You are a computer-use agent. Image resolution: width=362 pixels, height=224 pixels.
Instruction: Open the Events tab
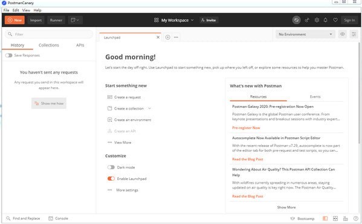click(315, 97)
